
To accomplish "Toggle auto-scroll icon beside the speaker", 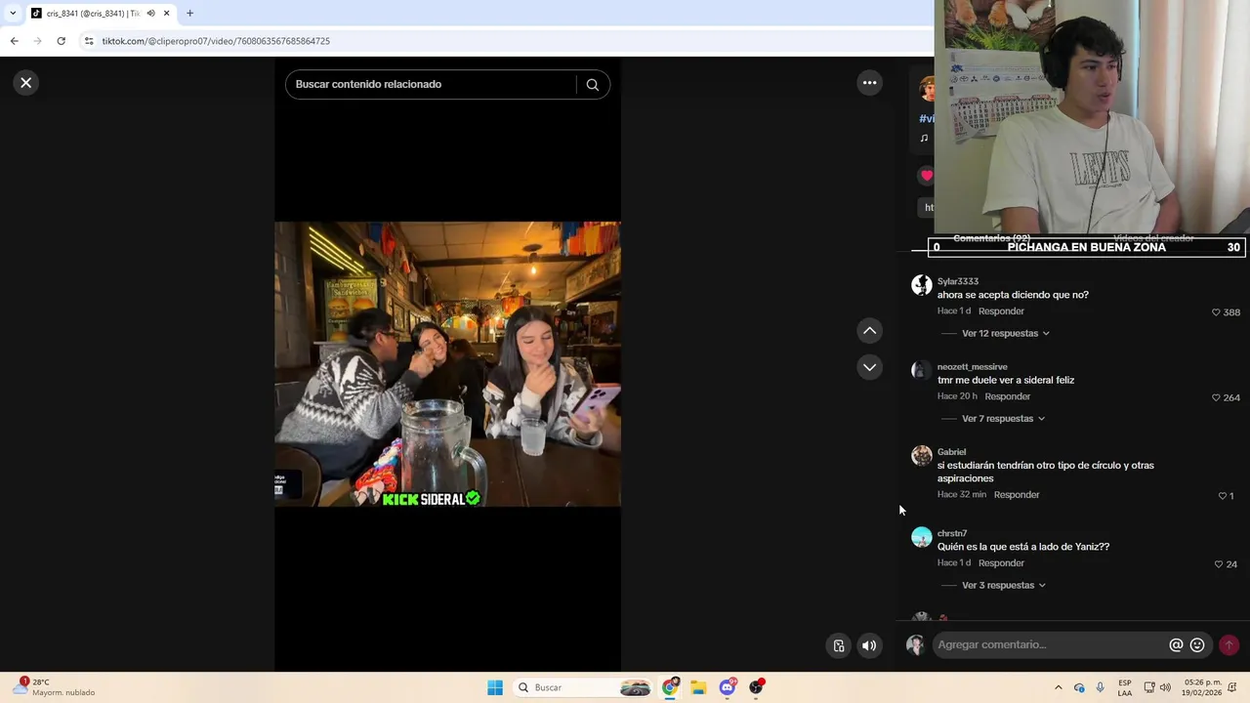I will pos(838,645).
